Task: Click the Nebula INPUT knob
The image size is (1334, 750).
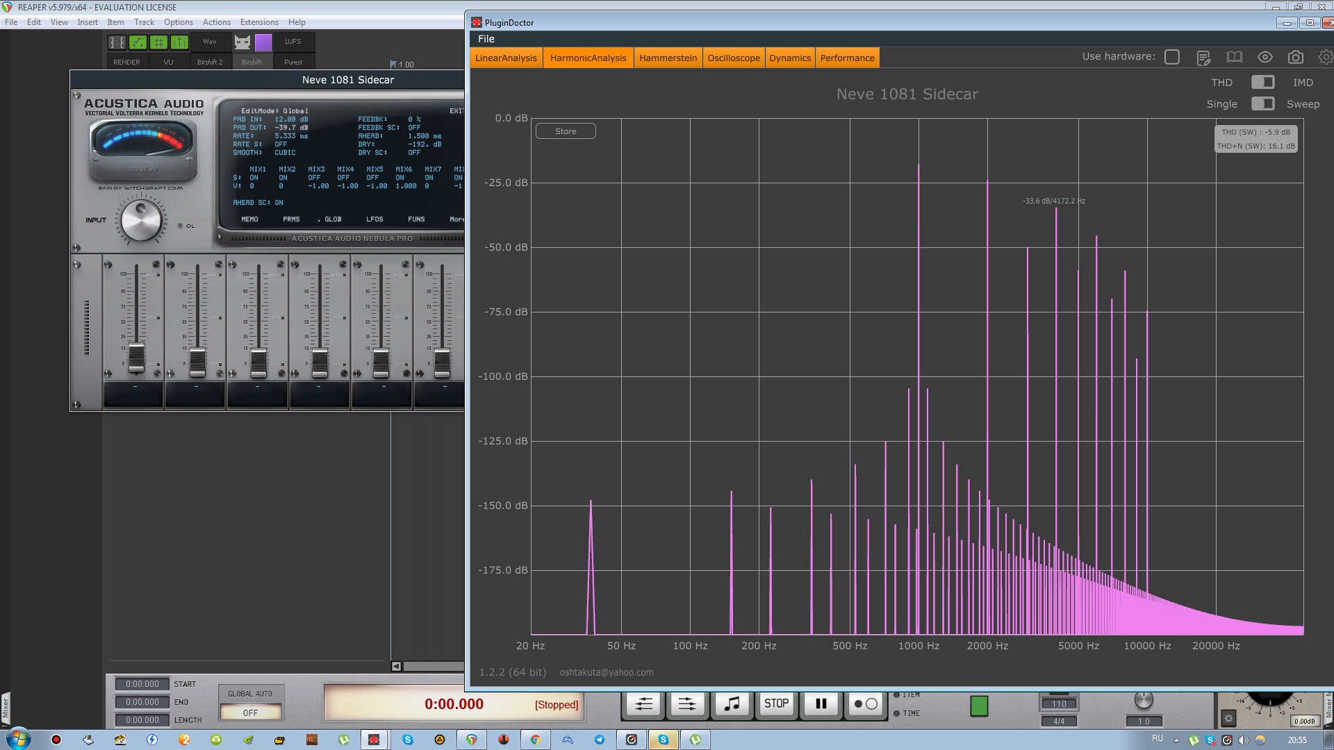Action: pyautogui.click(x=141, y=220)
